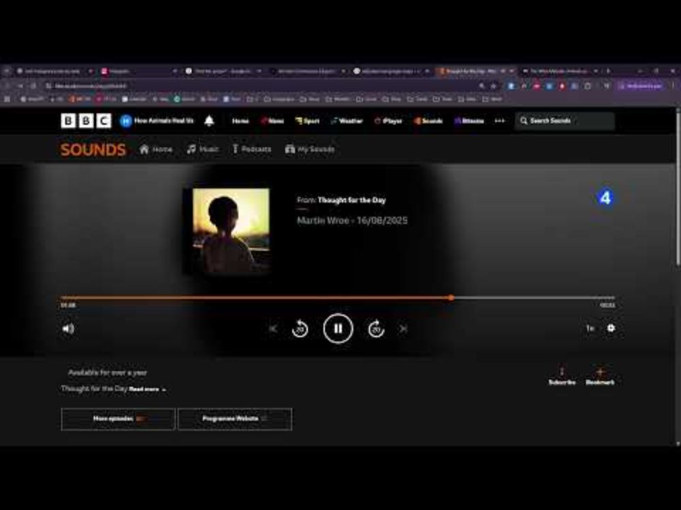Click the episode artwork thumbnail
Screen dimensions: 681x510
pyautogui.click(x=231, y=231)
